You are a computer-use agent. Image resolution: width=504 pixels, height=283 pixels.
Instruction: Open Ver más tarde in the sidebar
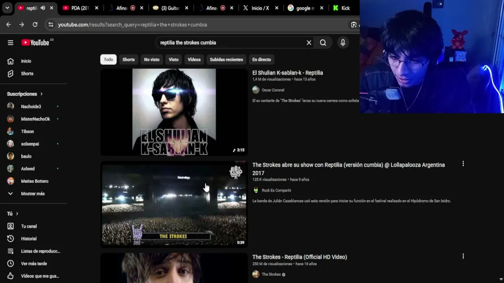[34, 263]
